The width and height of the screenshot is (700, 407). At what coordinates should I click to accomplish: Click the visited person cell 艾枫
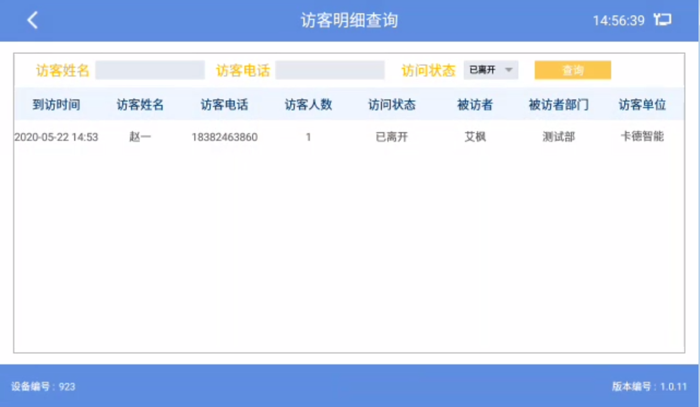[475, 137]
